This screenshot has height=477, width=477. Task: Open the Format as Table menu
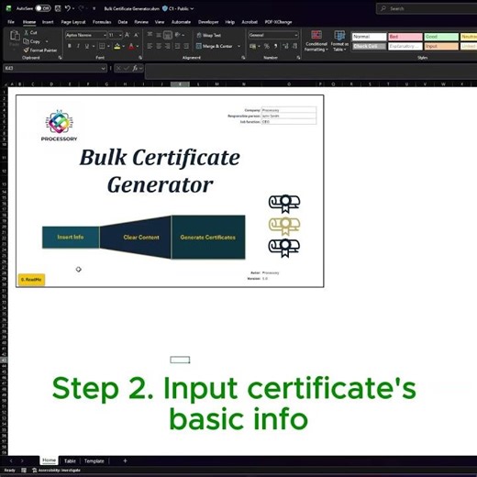tap(339, 41)
